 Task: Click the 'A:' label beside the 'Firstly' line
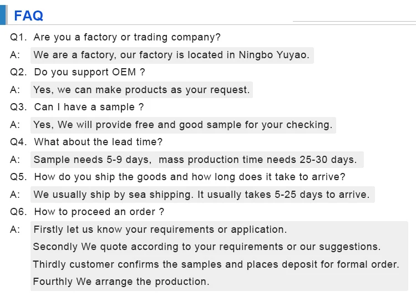[x=15, y=229]
